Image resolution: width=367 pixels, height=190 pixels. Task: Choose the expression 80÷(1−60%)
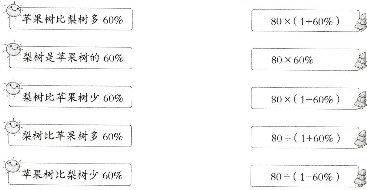pos(305,176)
